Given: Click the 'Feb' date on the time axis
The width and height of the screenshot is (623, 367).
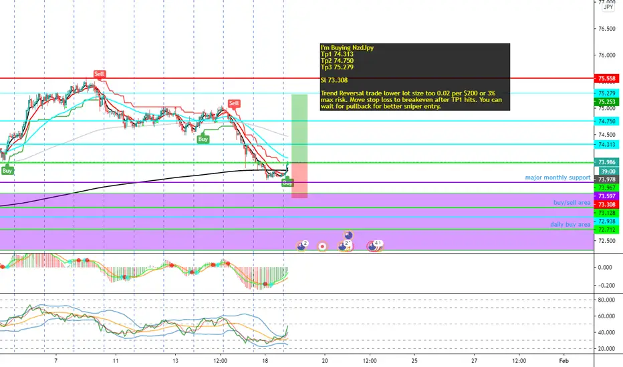Looking at the screenshot, I should [x=564, y=360].
